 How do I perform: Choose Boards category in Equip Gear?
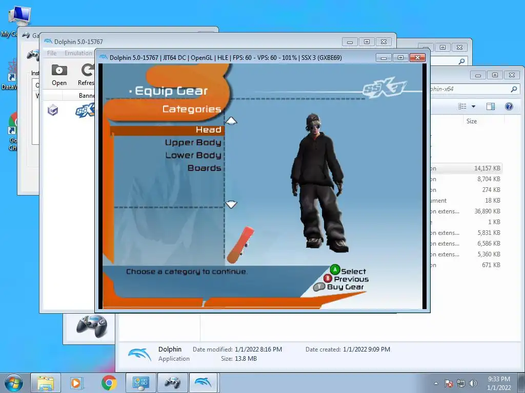tap(204, 168)
